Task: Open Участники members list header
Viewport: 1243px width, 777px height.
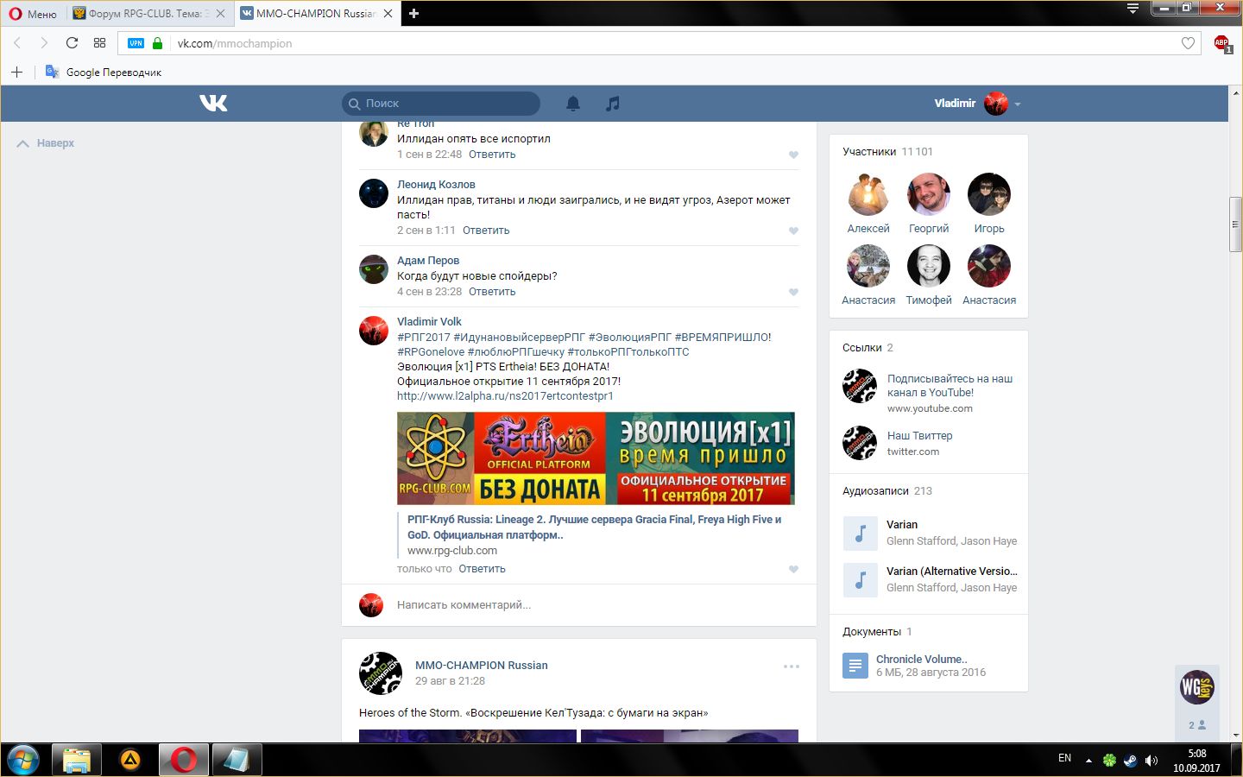Action: pos(887,152)
